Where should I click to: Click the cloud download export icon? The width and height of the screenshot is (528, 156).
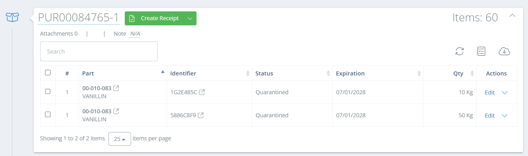[x=504, y=51]
